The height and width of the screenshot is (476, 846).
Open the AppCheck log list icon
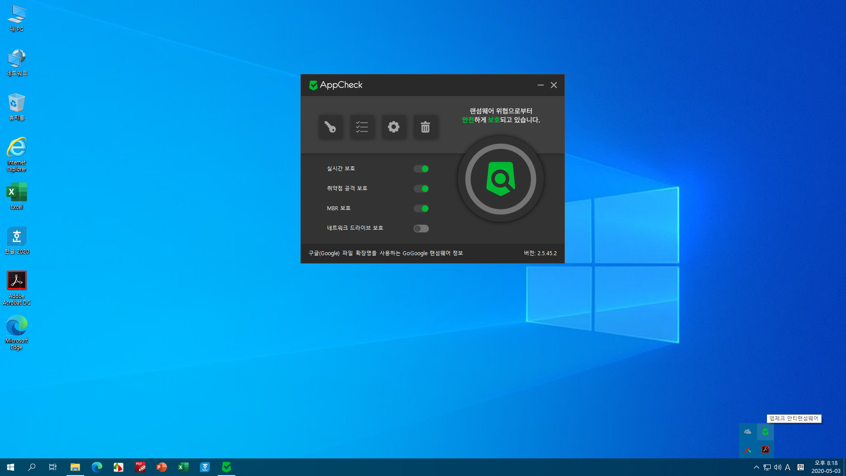pyautogui.click(x=362, y=127)
